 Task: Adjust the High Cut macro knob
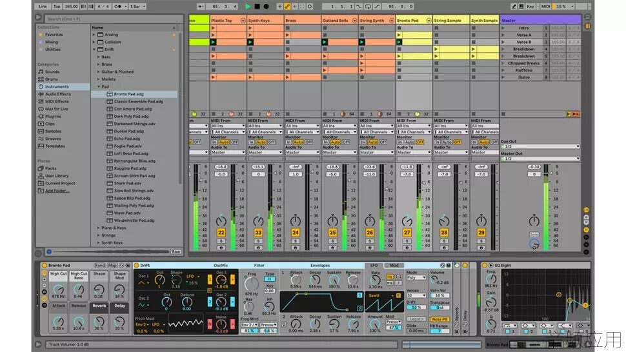point(58,289)
